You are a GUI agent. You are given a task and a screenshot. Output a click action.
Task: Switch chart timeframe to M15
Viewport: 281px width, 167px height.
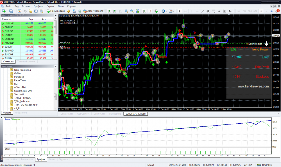click(x=250, y=11)
